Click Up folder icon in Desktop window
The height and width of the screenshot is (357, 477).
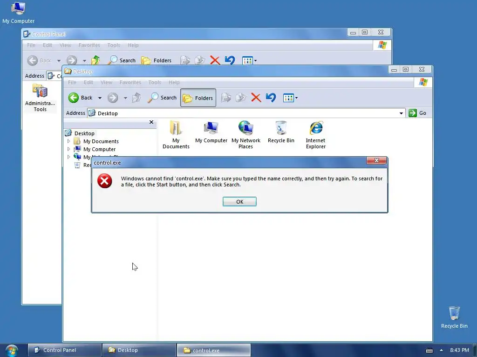136,98
